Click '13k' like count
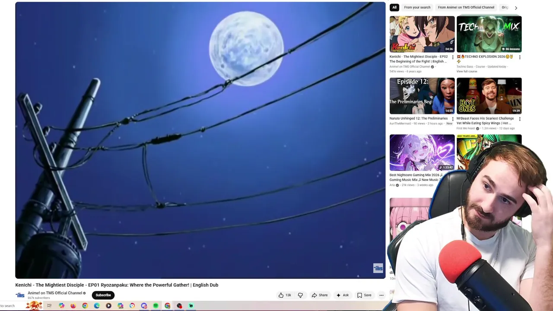Screen dimensions: 553x311 tap(288, 295)
